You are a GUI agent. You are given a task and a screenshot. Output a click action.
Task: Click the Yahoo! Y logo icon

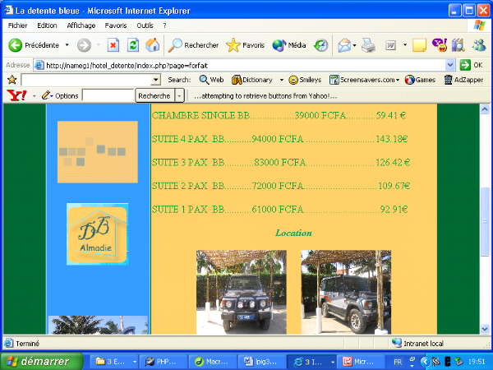click(x=16, y=95)
